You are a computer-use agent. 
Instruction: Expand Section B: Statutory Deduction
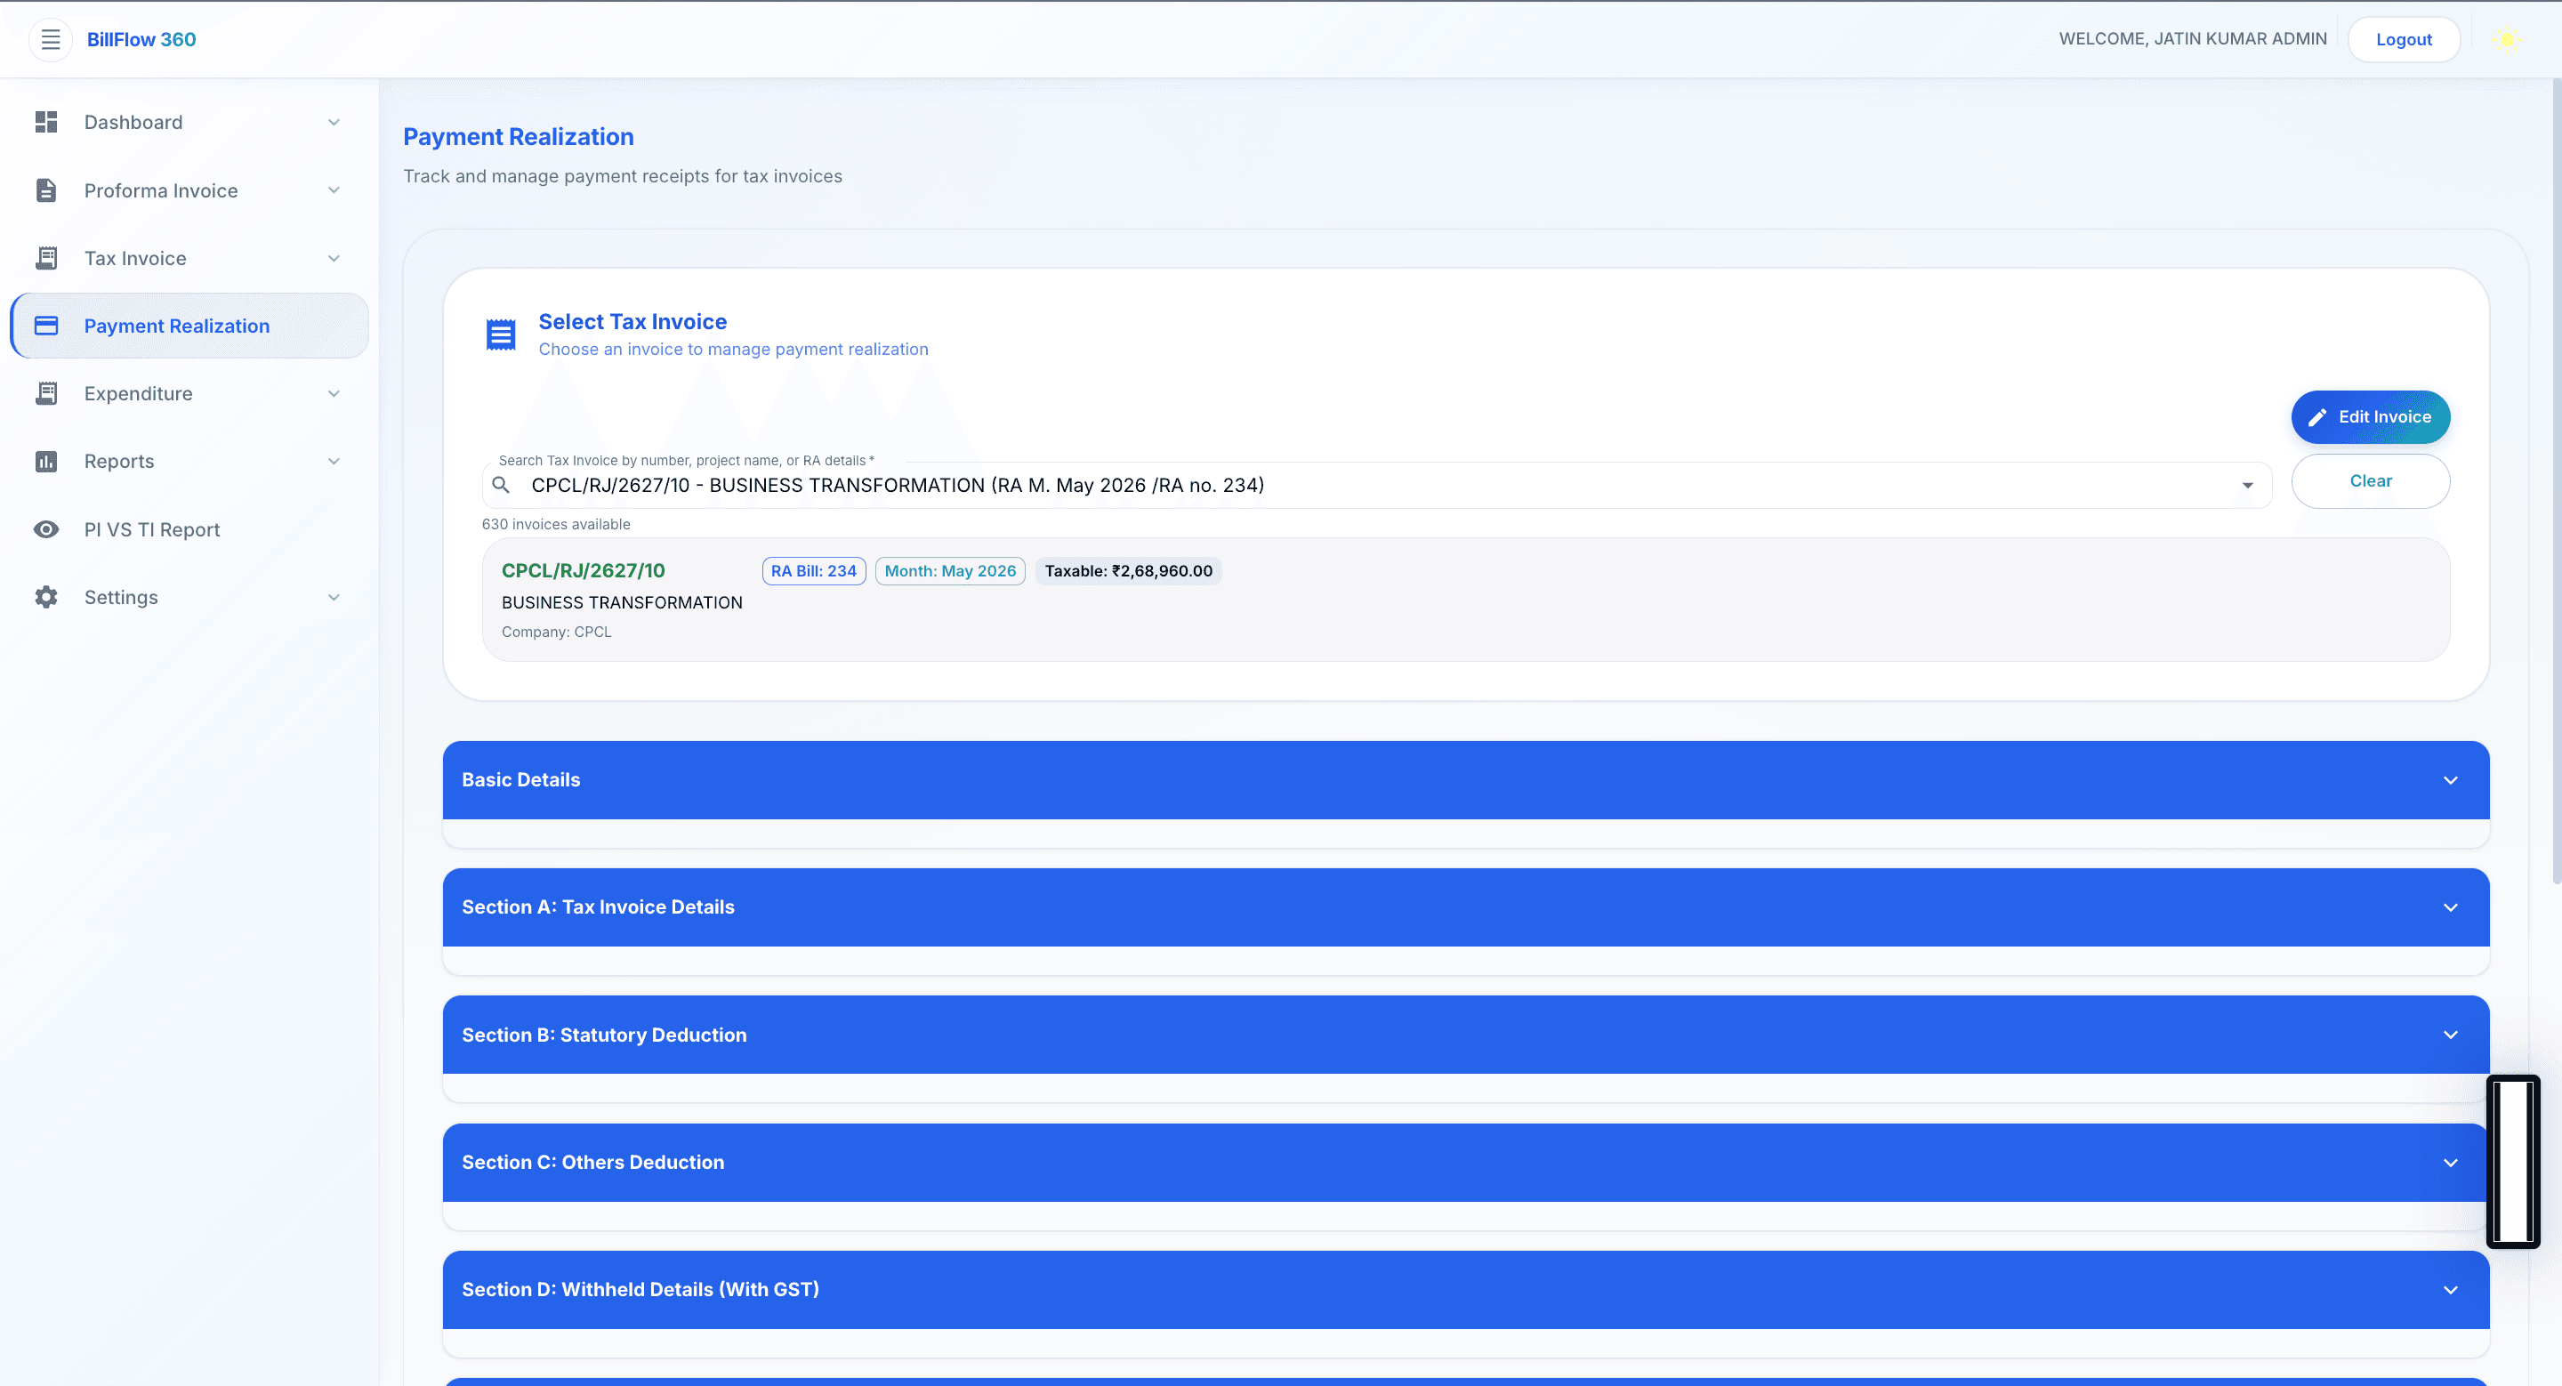tap(1466, 1034)
